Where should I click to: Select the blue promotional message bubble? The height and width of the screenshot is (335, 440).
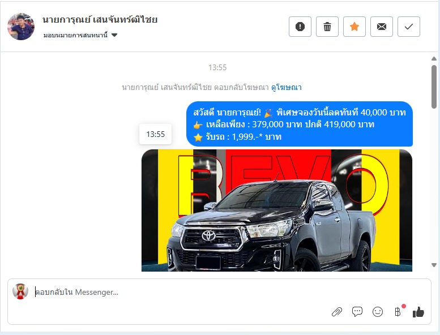tap(300, 124)
